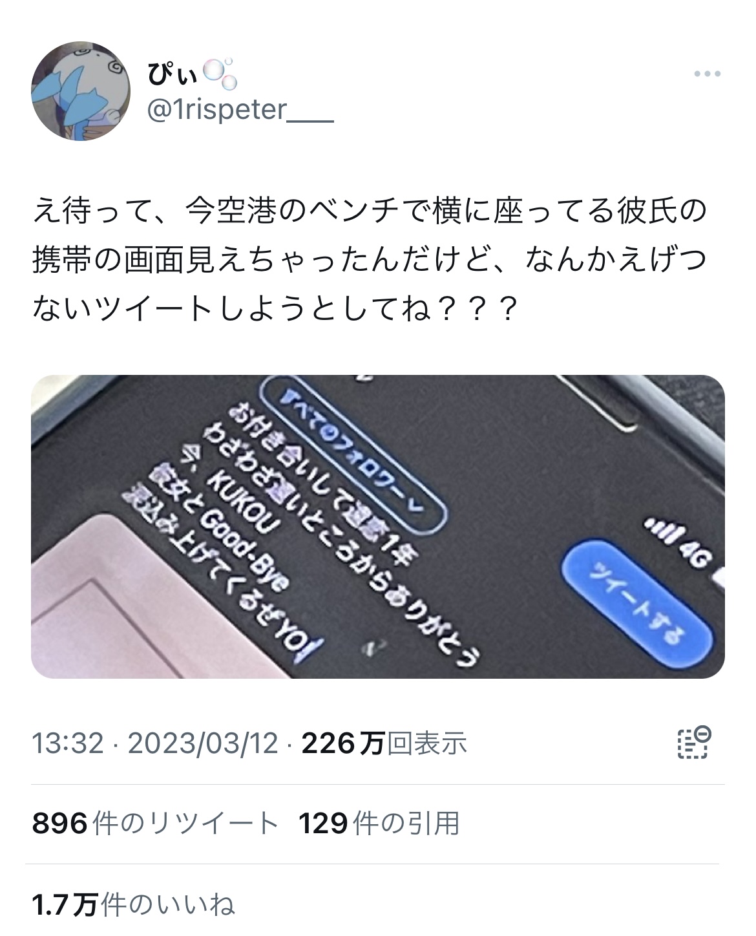Open the attached phone screen photo

click(x=378, y=526)
